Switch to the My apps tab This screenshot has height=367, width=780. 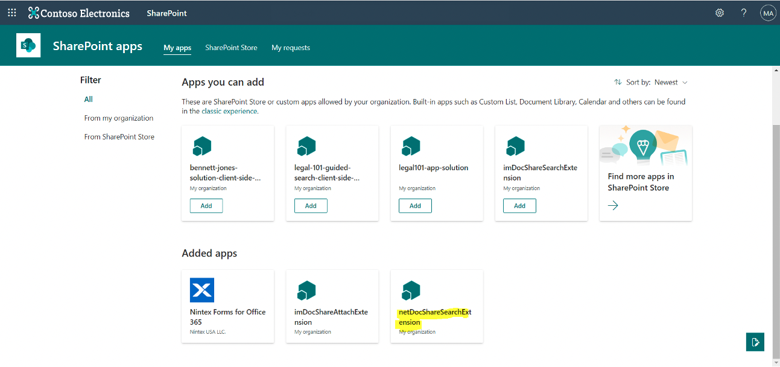[177, 48]
